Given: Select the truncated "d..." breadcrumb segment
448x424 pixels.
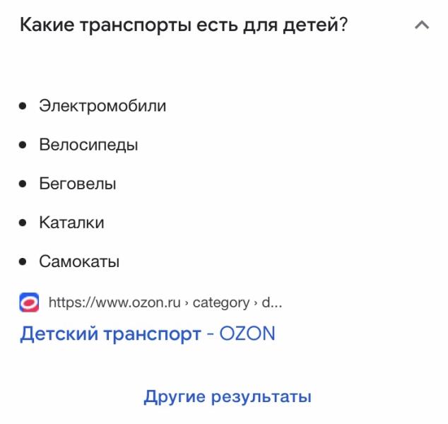Looking at the screenshot, I should (x=272, y=302).
